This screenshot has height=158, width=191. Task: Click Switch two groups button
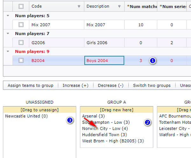coord(152,85)
